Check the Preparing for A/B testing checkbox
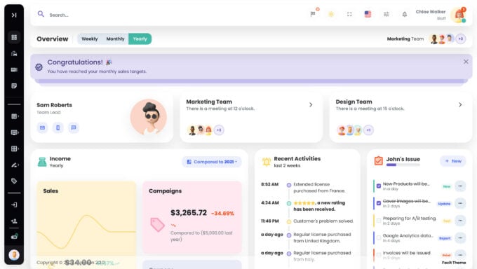Viewport: 477px width, 269px height. [379, 221]
